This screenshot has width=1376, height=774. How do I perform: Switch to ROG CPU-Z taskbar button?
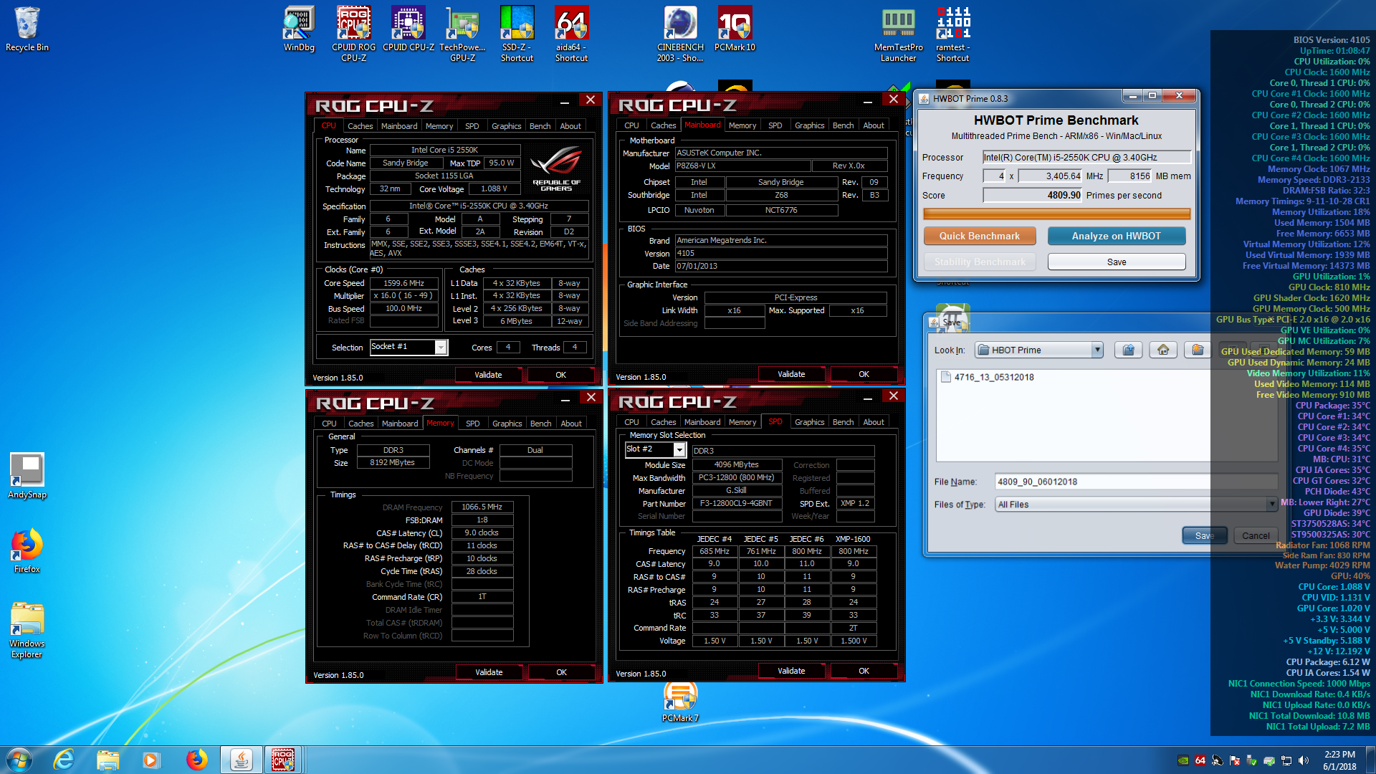point(283,760)
